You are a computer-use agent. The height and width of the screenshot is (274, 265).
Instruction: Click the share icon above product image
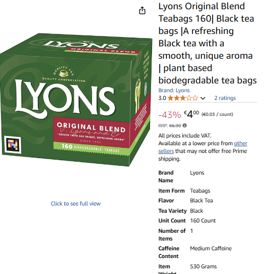[x=142, y=10]
